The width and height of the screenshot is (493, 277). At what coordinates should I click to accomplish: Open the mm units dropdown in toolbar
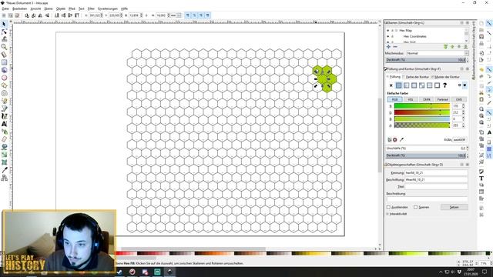click(176, 15)
